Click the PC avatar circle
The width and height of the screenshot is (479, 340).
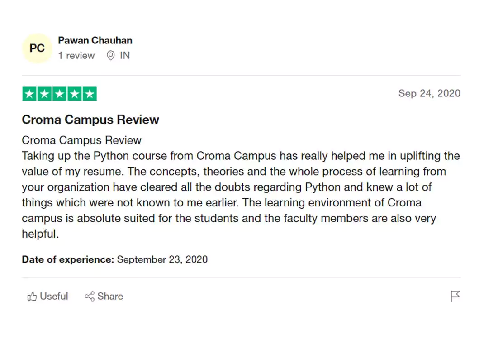tap(37, 48)
